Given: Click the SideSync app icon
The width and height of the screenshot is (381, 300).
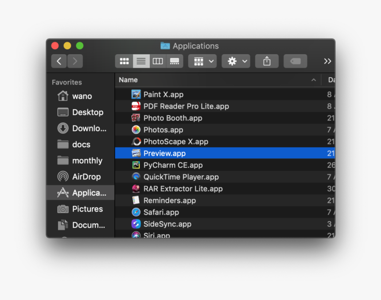Looking at the screenshot, I should click(x=136, y=224).
